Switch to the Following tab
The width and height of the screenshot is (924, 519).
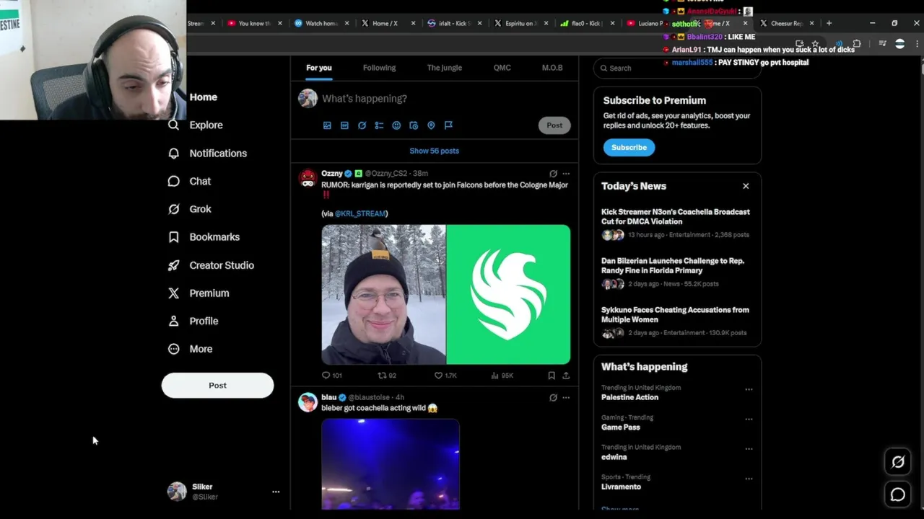pos(379,68)
